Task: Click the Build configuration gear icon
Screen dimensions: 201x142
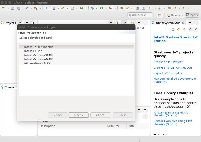Action: click(x=27, y=8)
